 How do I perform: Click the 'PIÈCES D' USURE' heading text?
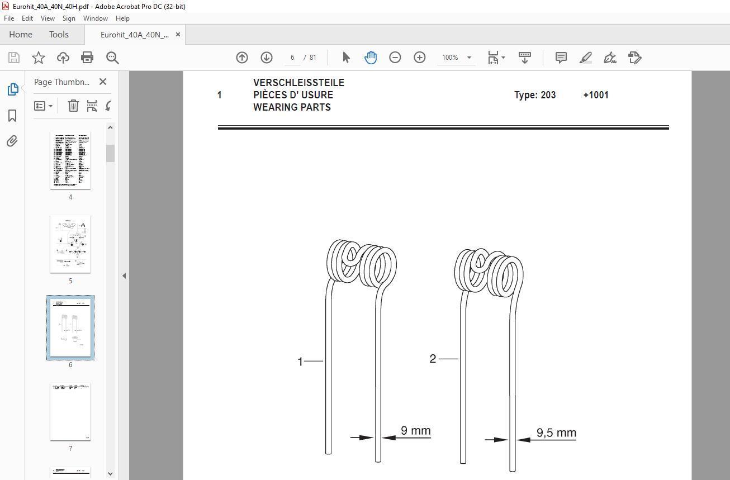pyautogui.click(x=293, y=95)
